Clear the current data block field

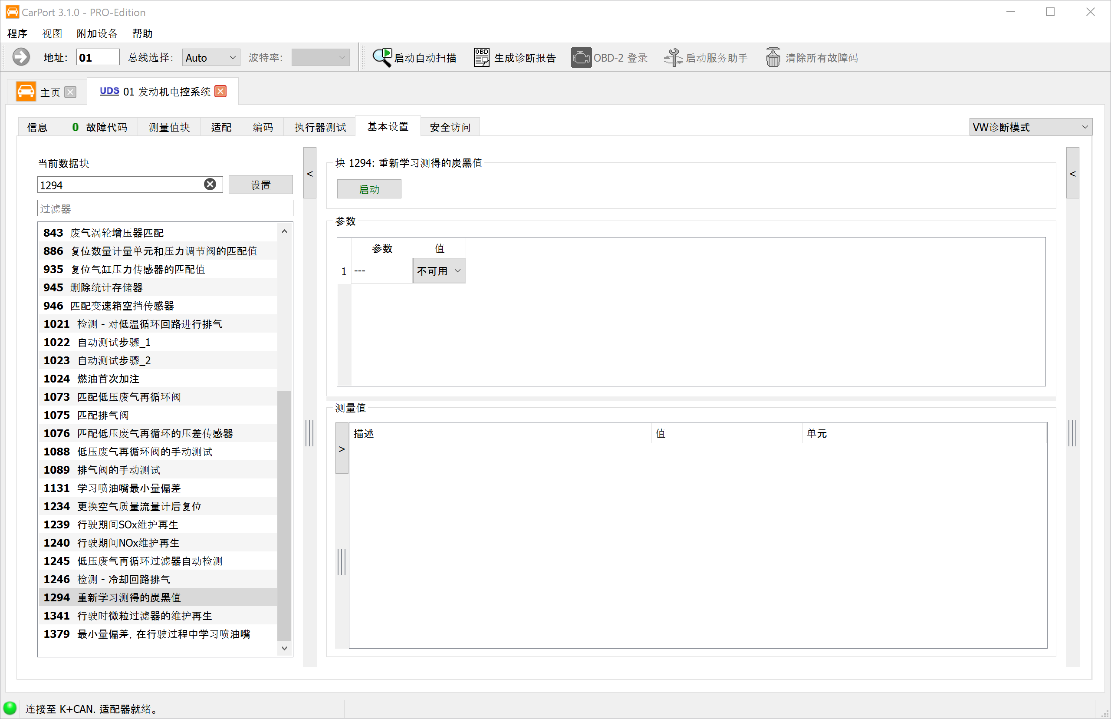pyautogui.click(x=210, y=185)
